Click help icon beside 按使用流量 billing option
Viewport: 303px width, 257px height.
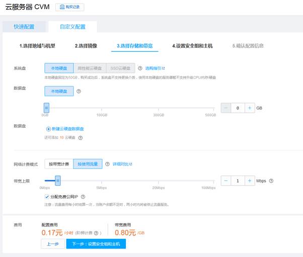pos(107,164)
